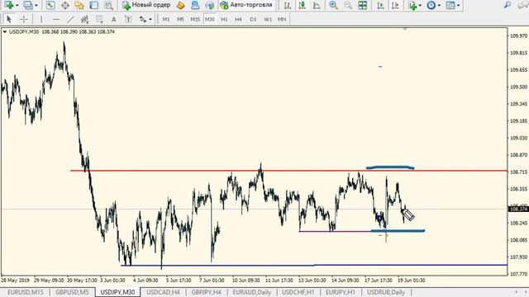Image resolution: width=529 pixels, height=297 pixels.
Task: Open the EURAUD,Daily chart tab
Action: pos(251,292)
